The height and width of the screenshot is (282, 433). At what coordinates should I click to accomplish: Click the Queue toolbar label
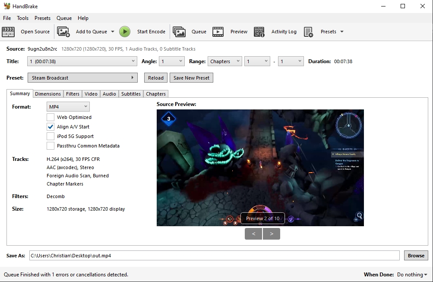tap(199, 32)
